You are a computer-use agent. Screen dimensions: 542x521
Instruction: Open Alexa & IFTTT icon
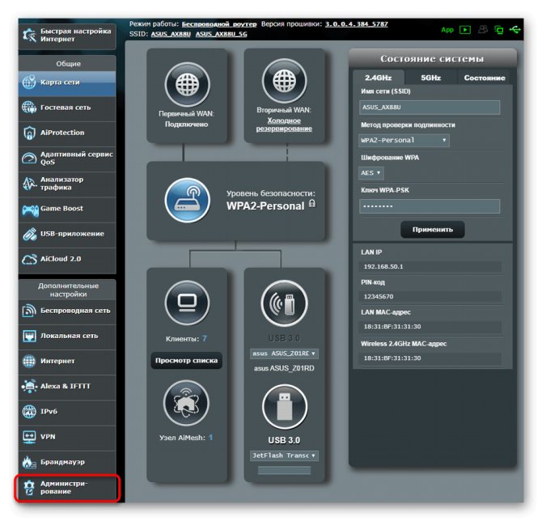pos(29,386)
